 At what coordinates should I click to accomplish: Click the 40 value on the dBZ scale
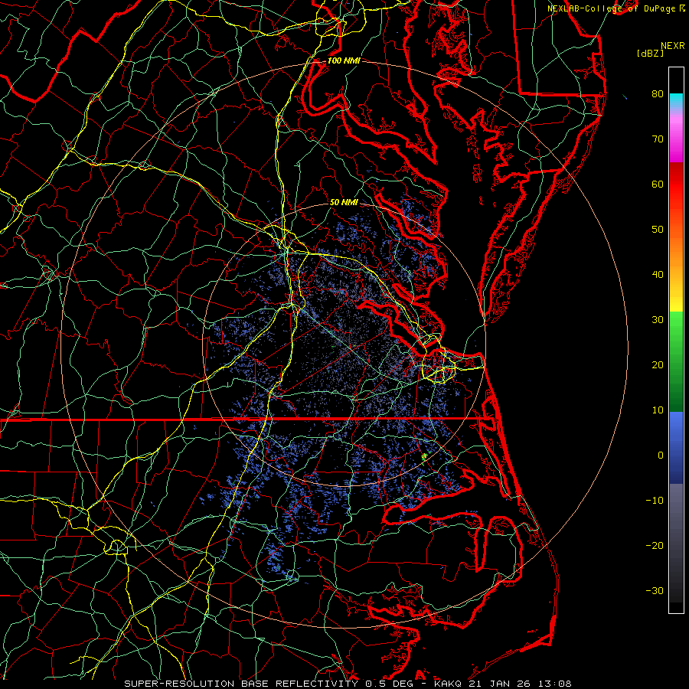pyautogui.click(x=658, y=275)
